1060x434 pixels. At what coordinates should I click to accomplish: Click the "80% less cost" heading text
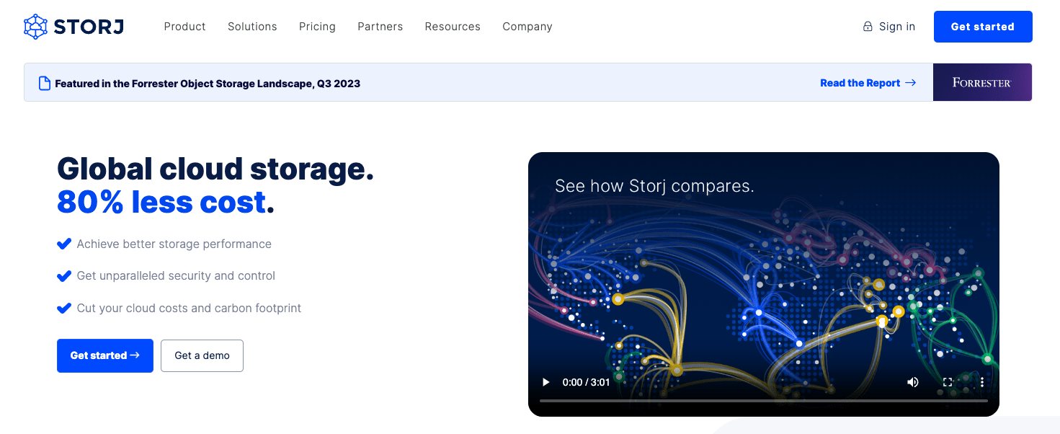[x=161, y=203]
